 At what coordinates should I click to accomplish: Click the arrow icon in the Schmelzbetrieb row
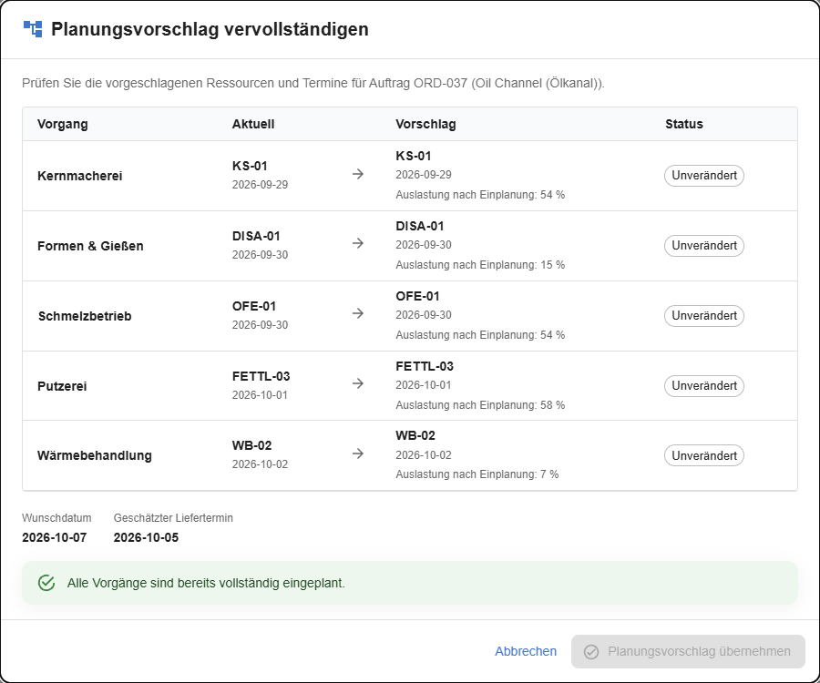click(358, 313)
